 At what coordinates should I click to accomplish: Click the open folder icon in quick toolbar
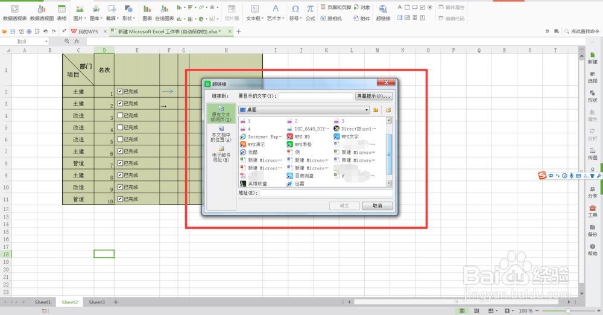tap(5, 31)
